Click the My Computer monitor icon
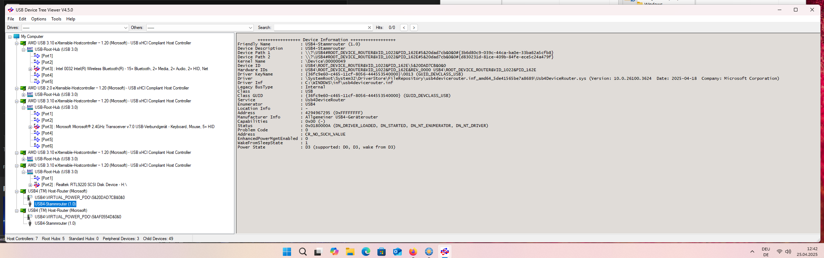This screenshot has height=258, width=824. (16, 36)
